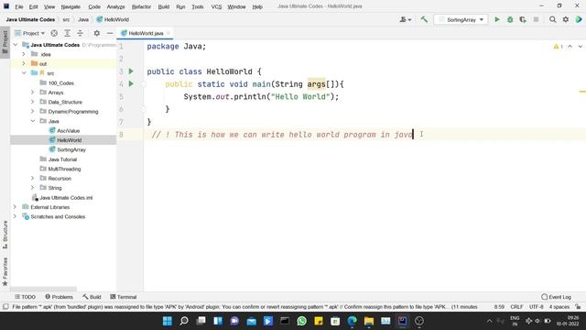
Task: Expand all nodes in Project panel
Action: 67,33
